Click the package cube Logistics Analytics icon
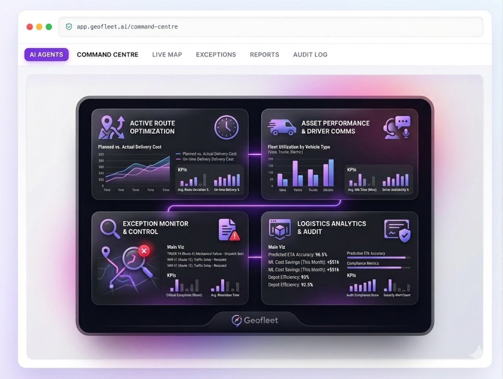Viewport: 503px width, 379px height. tap(279, 229)
